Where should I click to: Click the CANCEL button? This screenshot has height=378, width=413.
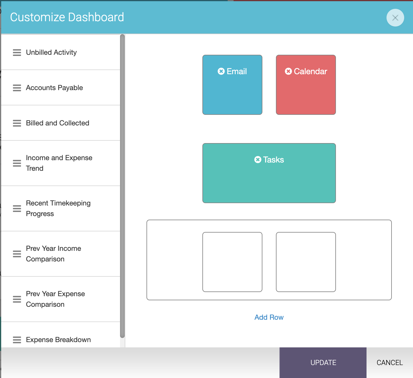coord(390,363)
